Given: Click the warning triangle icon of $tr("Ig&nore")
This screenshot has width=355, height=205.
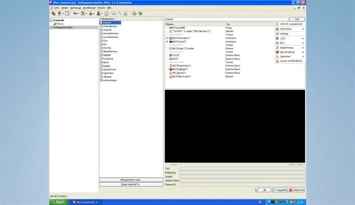Looking at the screenshot, I should (171, 73).
